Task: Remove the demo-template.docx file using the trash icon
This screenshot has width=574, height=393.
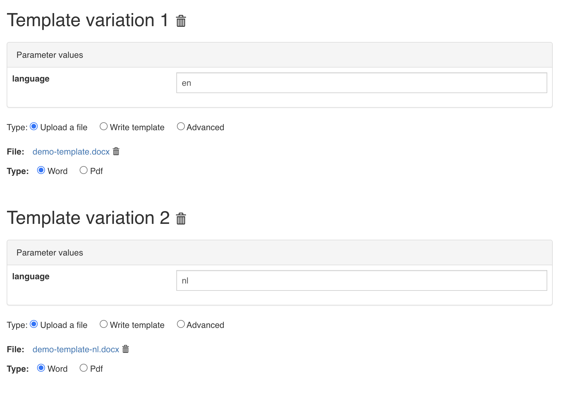Action: [x=116, y=151]
